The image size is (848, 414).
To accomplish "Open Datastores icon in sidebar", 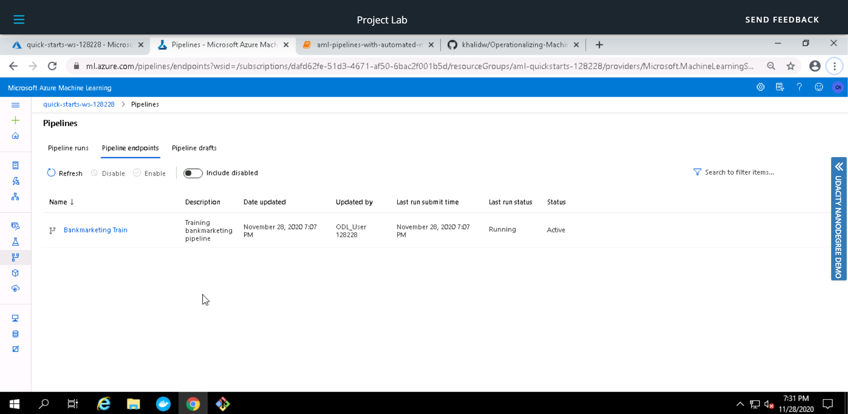I will pyautogui.click(x=15, y=334).
